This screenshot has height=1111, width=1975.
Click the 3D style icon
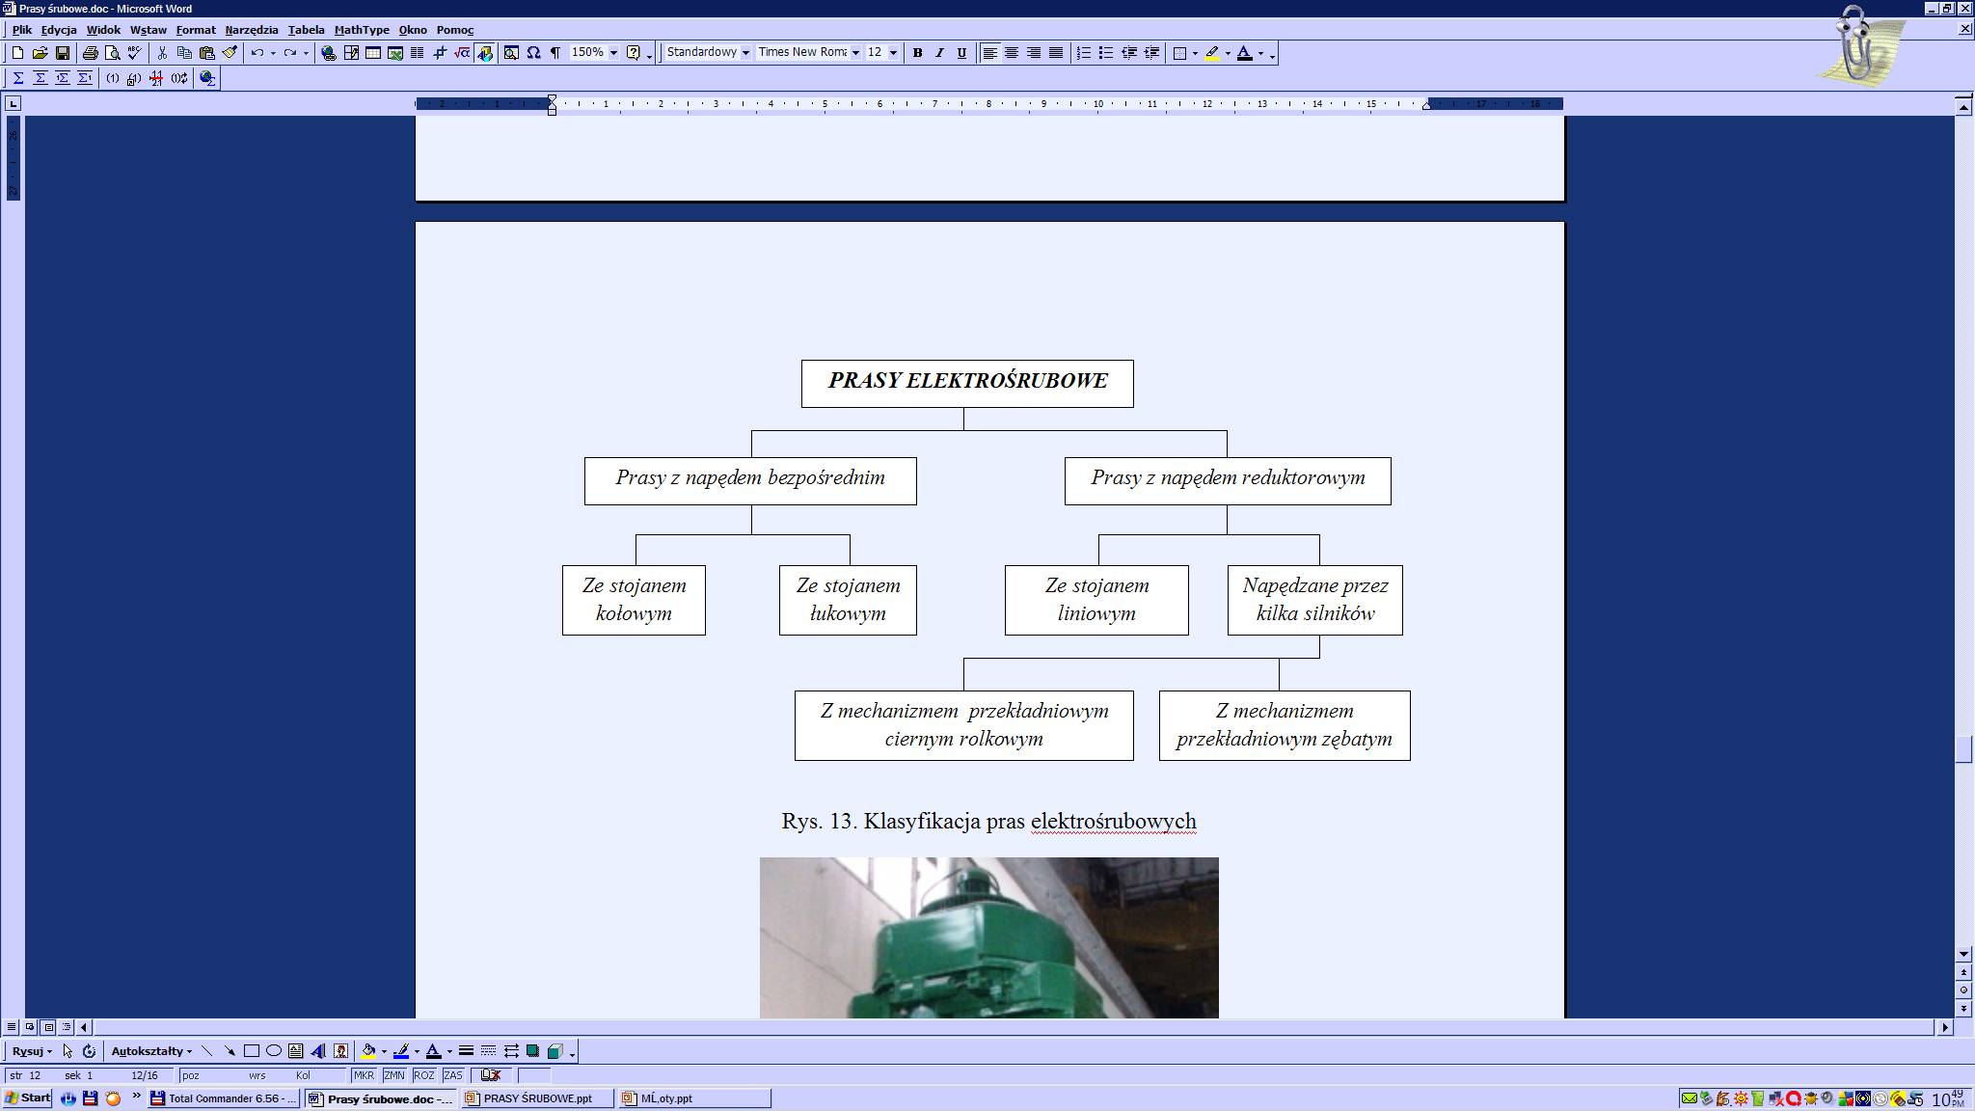click(555, 1051)
